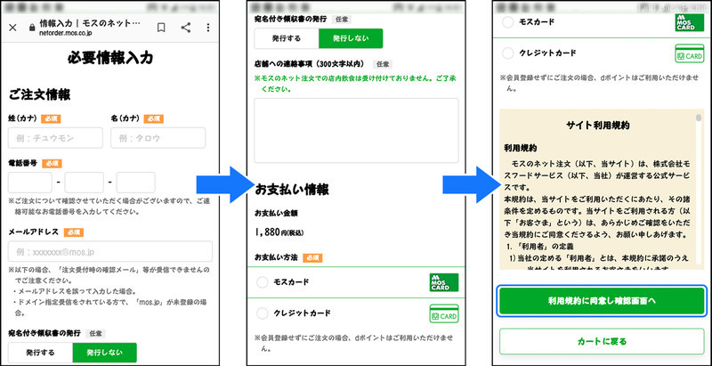
Task: Choose 発行しない for receipt in the middle screen
Action: coord(351,38)
